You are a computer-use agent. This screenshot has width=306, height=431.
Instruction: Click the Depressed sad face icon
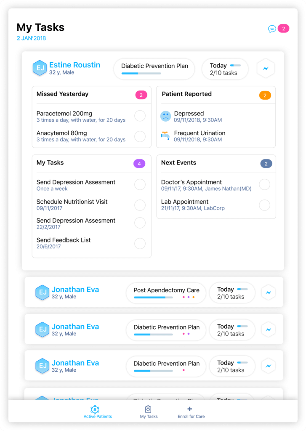tap(166, 117)
